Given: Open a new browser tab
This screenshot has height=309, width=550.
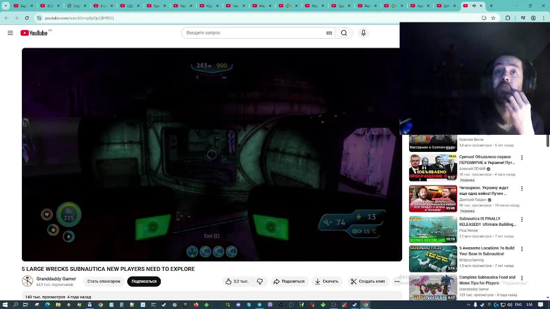Looking at the screenshot, I should [491, 6].
